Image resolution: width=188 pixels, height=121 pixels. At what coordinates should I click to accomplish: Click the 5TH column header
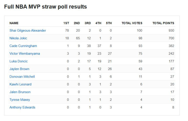click(109, 23)
